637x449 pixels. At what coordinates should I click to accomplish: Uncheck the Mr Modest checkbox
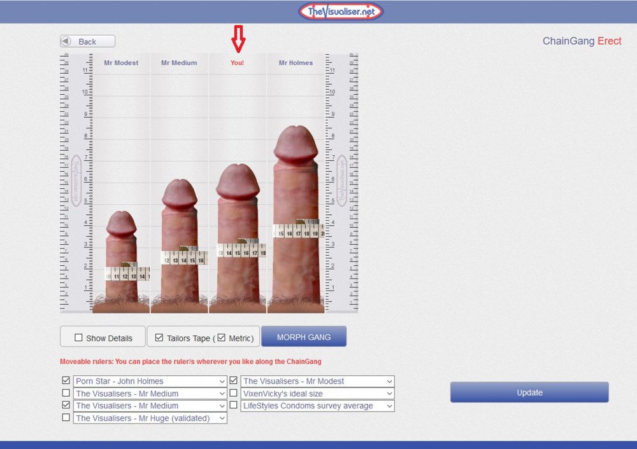pyautogui.click(x=234, y=381)
